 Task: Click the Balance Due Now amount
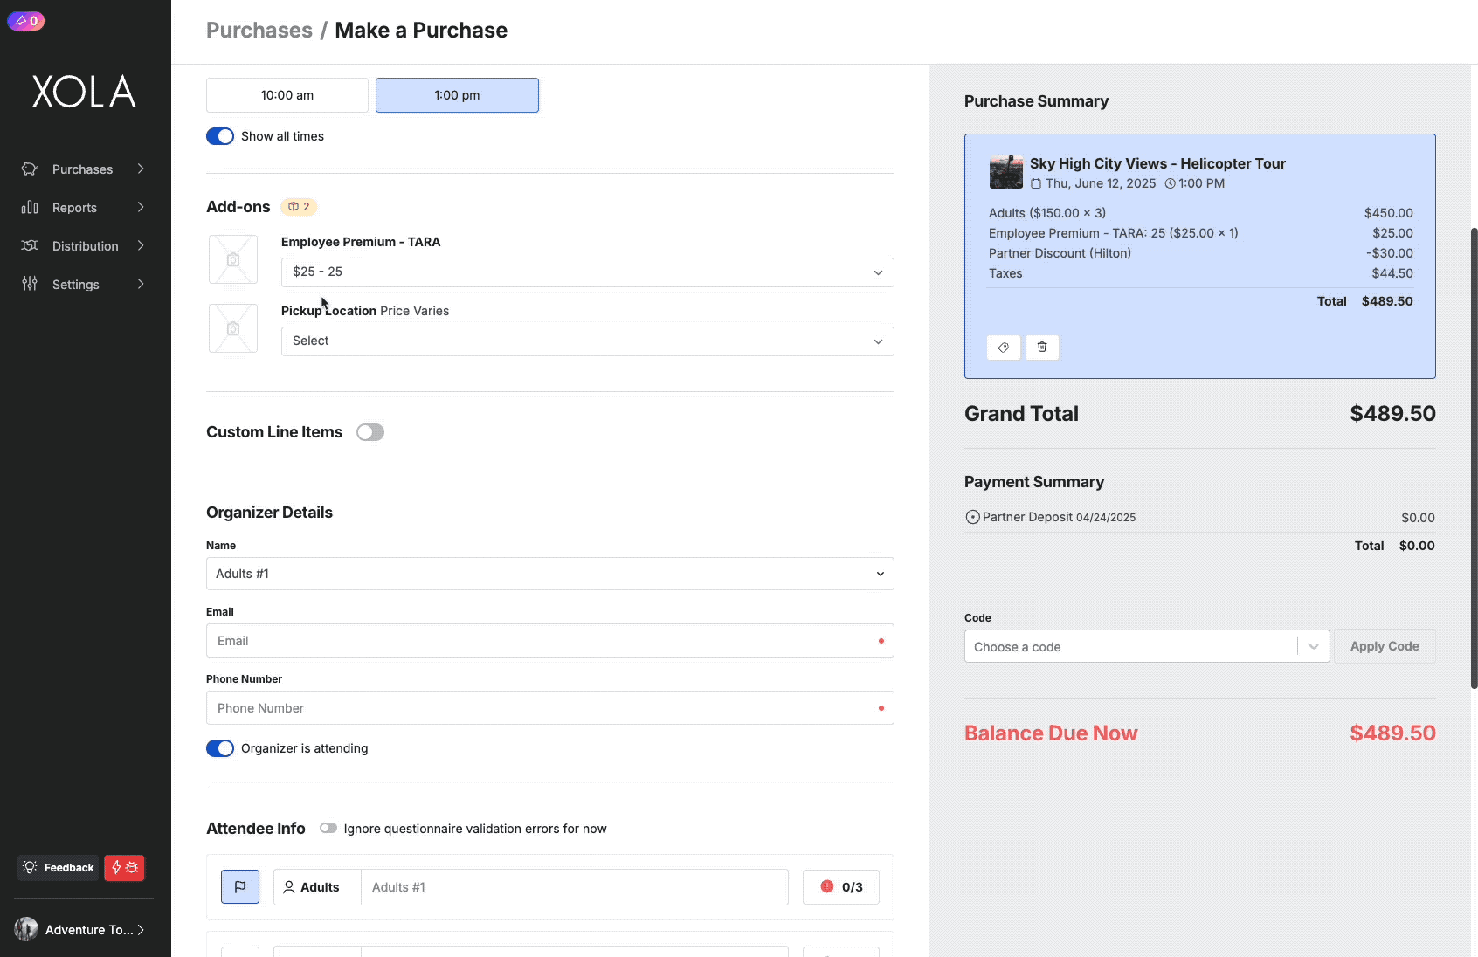1392,733
